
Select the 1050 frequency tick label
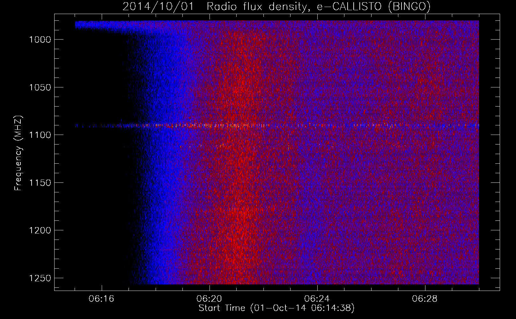(x=40, y=87)
